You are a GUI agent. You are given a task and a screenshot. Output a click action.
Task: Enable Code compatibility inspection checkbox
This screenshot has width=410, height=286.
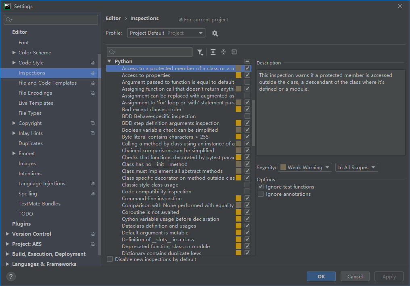point(247,191)
